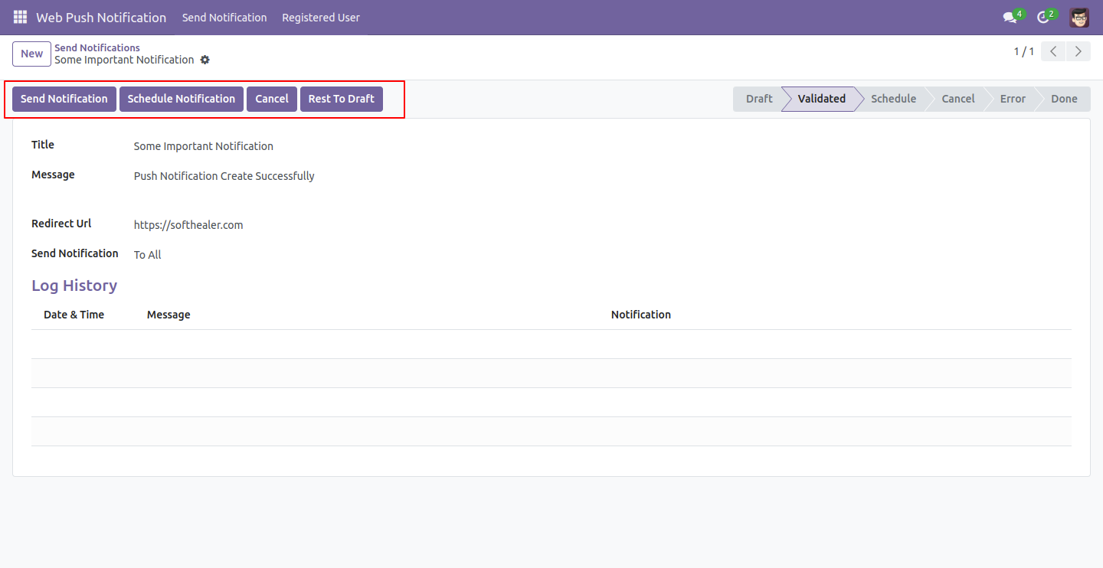Click the 1 / 1 pager counter

(1024, 52)
